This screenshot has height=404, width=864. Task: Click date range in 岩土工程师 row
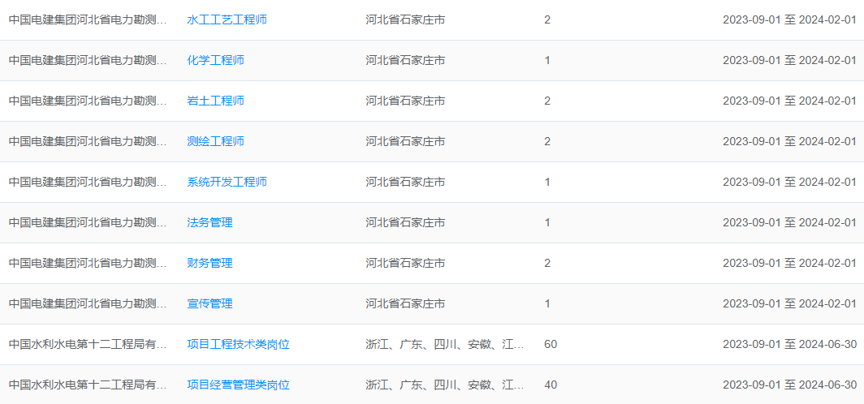pos(789,101)
